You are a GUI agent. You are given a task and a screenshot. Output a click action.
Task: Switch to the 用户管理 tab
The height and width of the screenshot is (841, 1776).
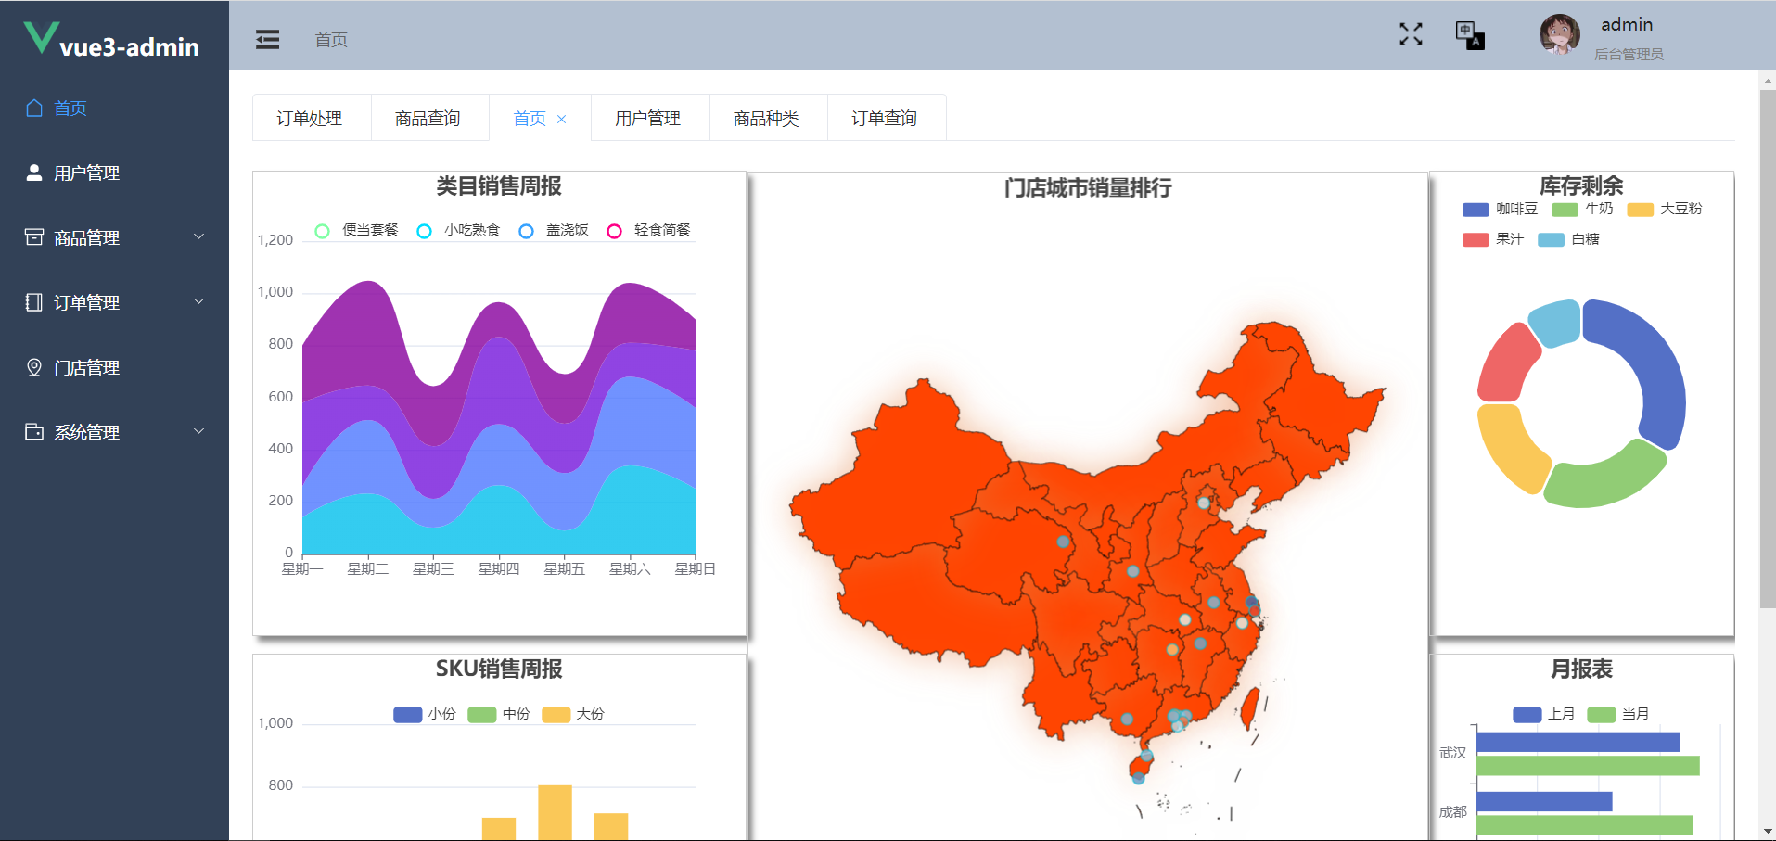click(x=648, y=118)
